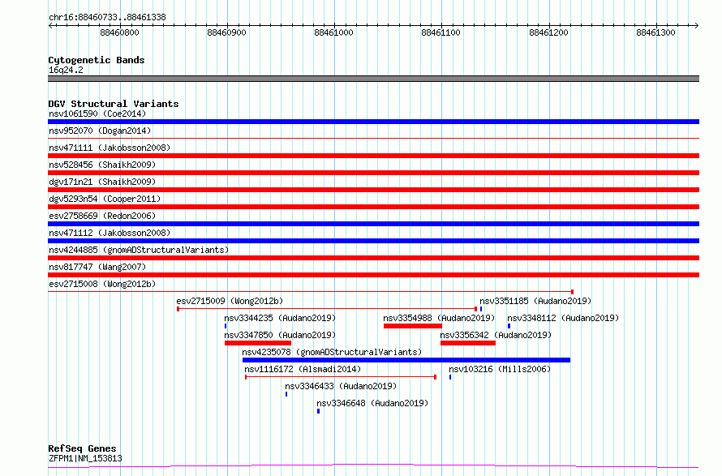Screen dimensions: 722x476
Task: Click the nsv1116172 (Alsmadi2014) label
Action: [303, 369]
